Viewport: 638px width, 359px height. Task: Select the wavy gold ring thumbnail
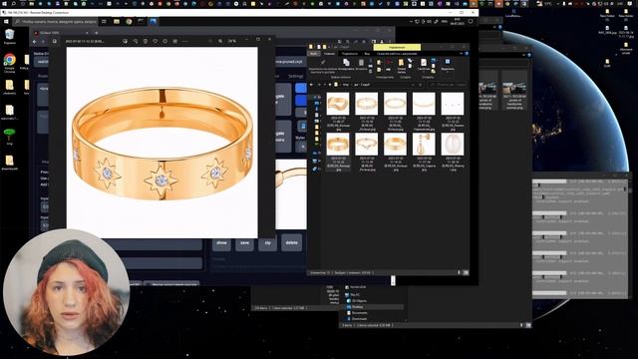click(x=338, y=104)
